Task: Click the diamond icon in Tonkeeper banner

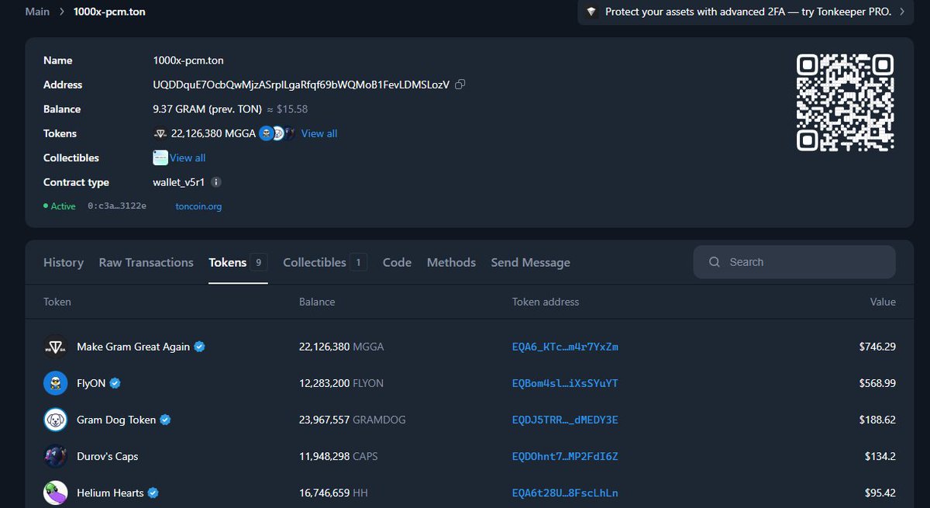Action: [x=591, y=12]
